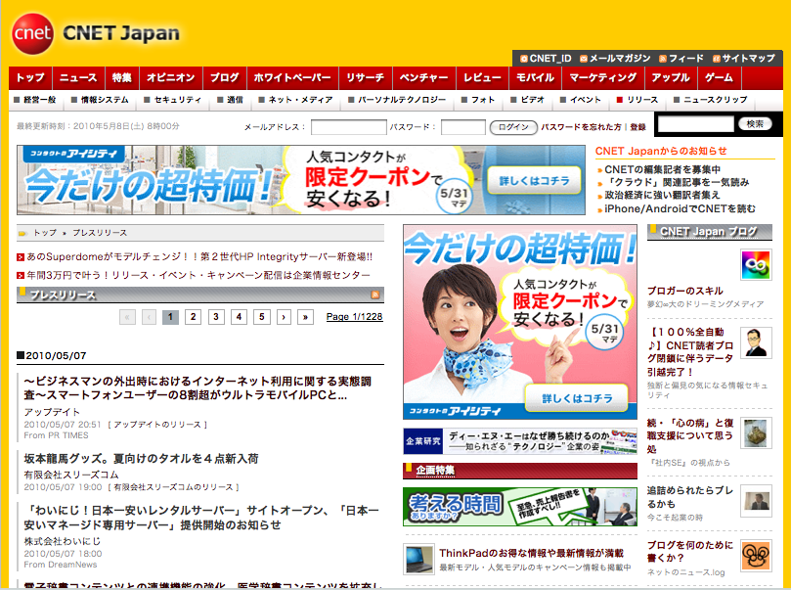Select the トップ main navigation tab
This screenshot has height=590, width=791.
[x=30, y=77]
